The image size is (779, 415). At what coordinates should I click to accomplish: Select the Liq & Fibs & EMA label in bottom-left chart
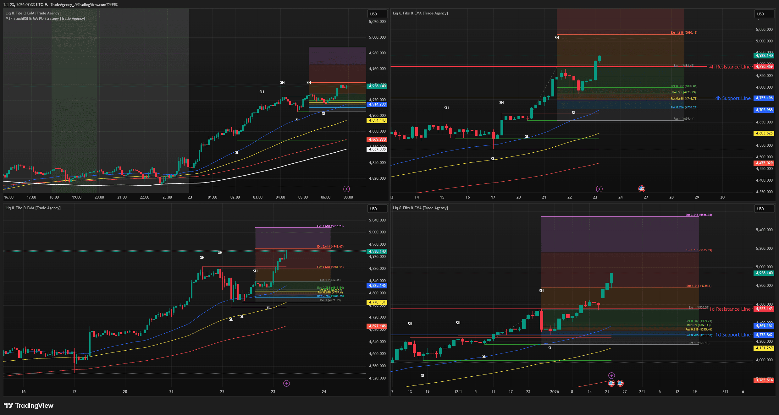[x=33, y=208]
